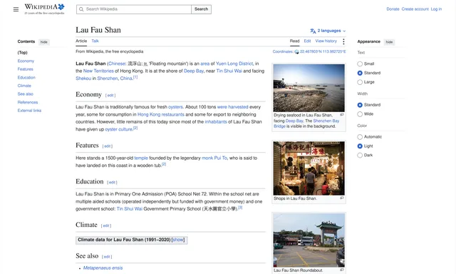456x274 pixels.
Task: Edit the Economy section
Action: pyautogui.click(x=110, y=95)
